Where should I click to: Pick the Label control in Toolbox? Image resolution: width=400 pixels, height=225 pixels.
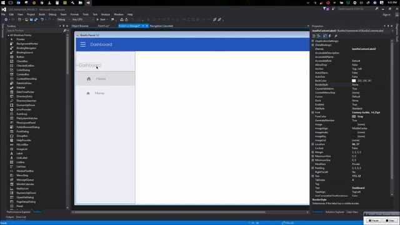(19, 153)
